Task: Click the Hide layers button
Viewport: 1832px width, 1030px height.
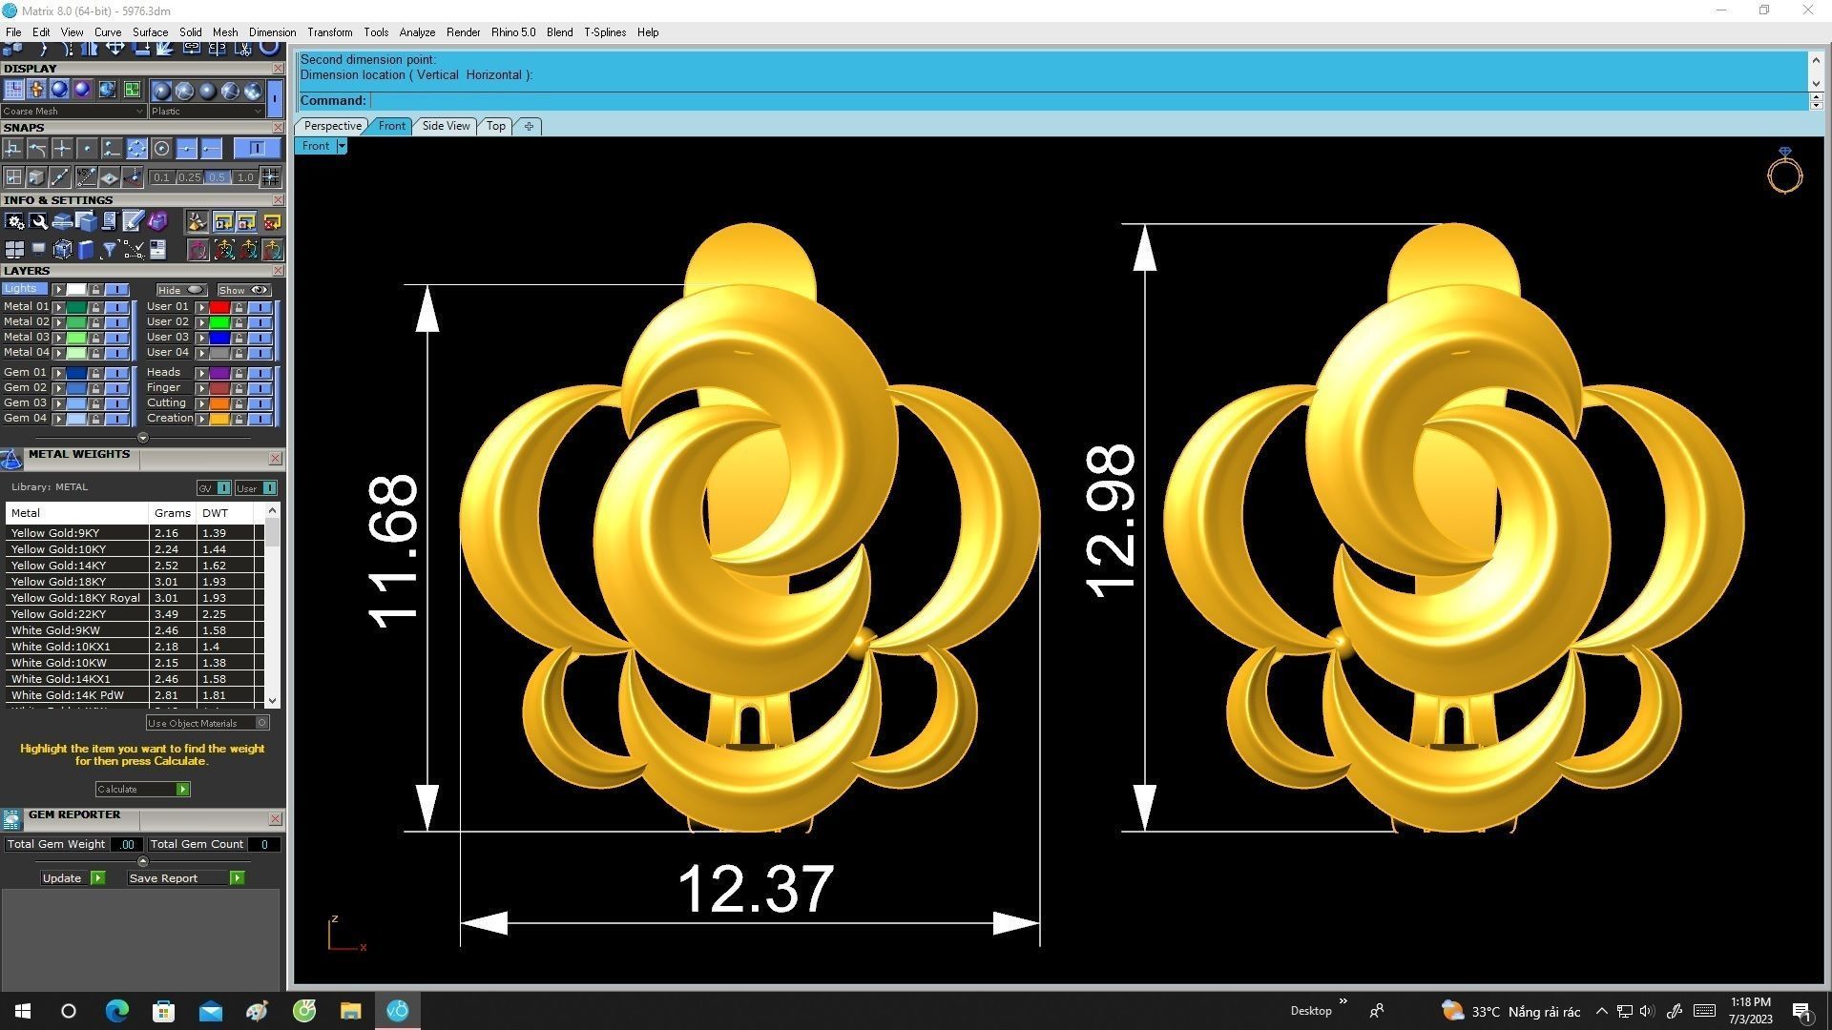Action: point(181,290)
